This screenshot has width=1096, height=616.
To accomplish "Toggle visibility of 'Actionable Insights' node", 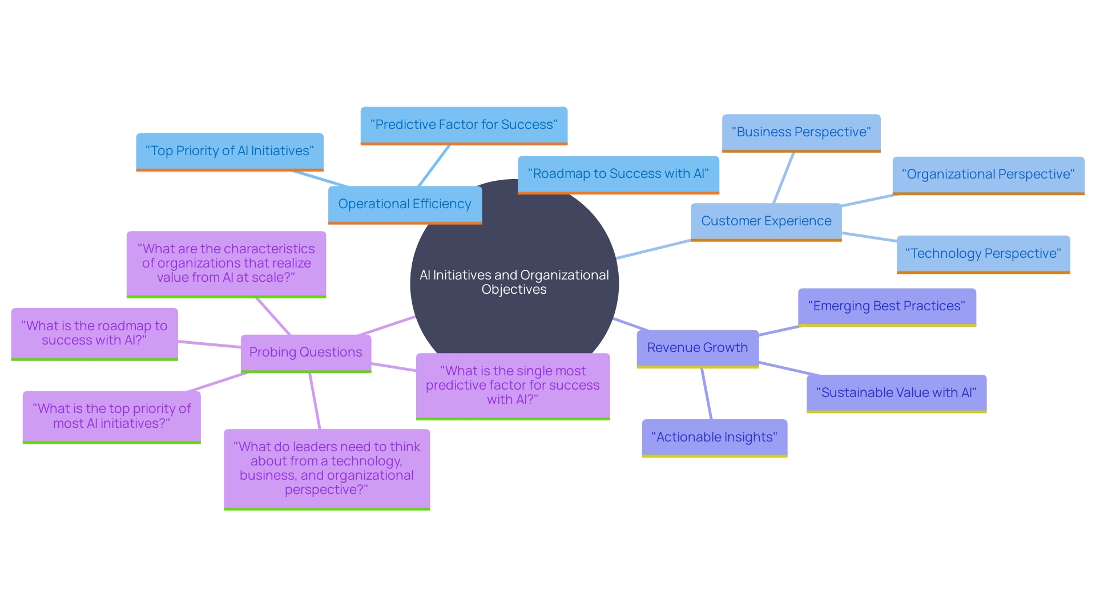I will [x=716, y=436].
